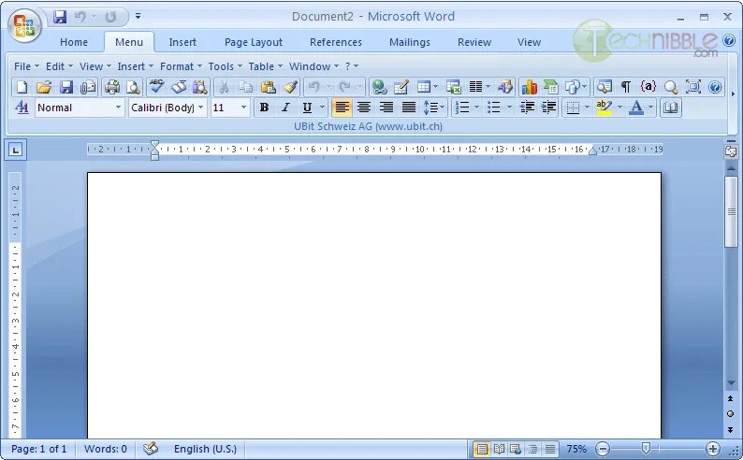
Task: Click the 75% zoom level
Action: (x=576, y=449)
